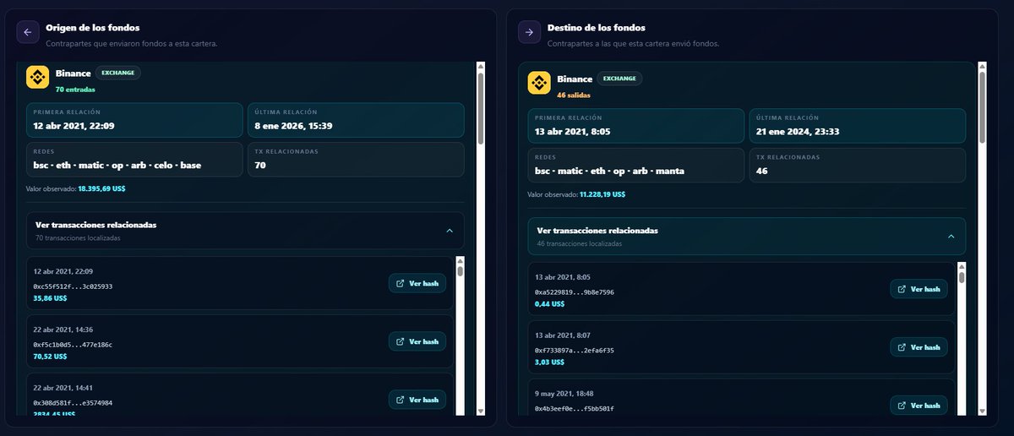Click networks list ending in arb · manta
This screenshot has width=1014, height=436.
(x=610, y=171)
